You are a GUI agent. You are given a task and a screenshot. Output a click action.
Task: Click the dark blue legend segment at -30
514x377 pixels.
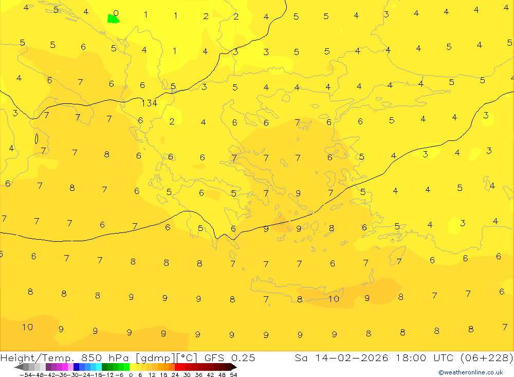point(77,367)
